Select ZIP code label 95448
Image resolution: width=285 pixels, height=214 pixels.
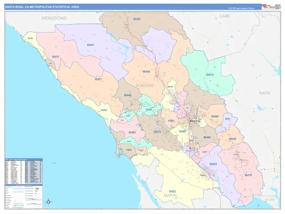pyautogui.click(x=147, y=71)
